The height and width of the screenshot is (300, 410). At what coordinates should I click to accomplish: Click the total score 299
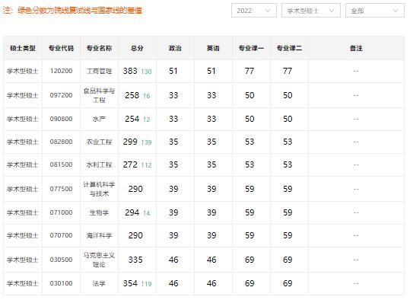click(x=130, y=142)
